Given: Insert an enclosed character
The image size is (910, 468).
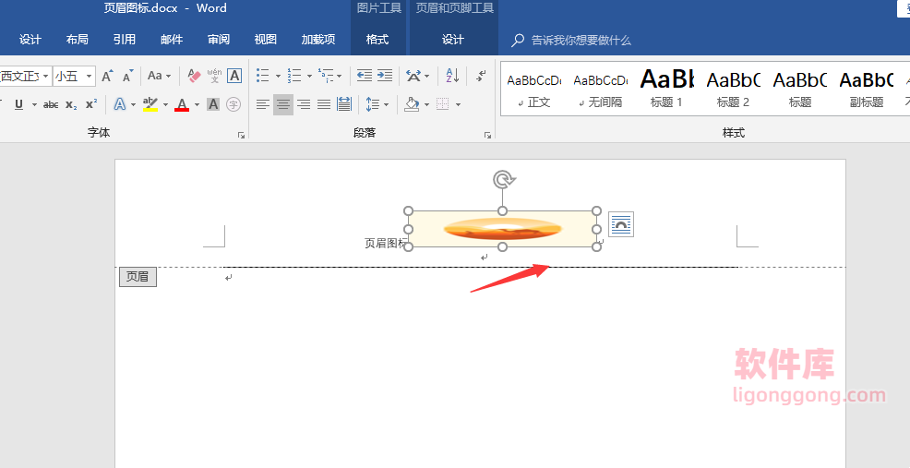Looking at the screenshot, I should coord(233,104).
